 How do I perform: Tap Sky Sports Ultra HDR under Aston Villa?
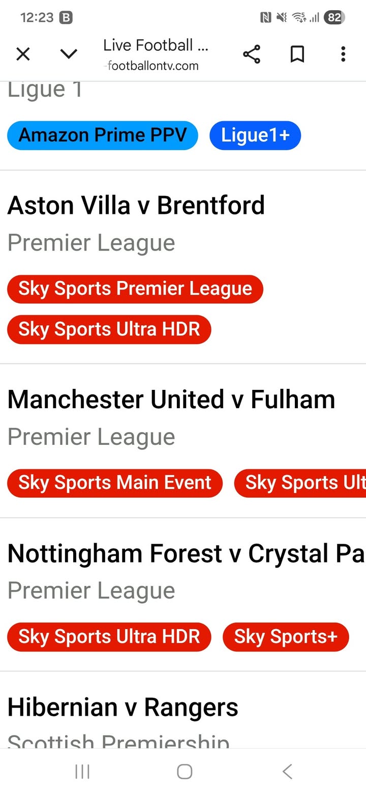109,329
